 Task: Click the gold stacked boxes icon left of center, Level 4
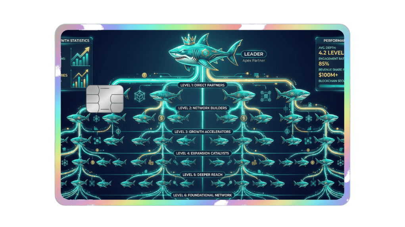(x=151, y=162)
